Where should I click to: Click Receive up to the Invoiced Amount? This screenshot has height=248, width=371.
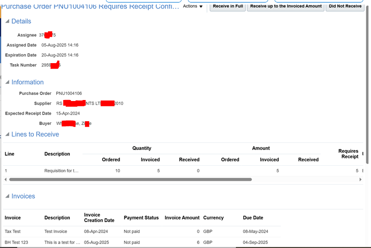[286, 6]
